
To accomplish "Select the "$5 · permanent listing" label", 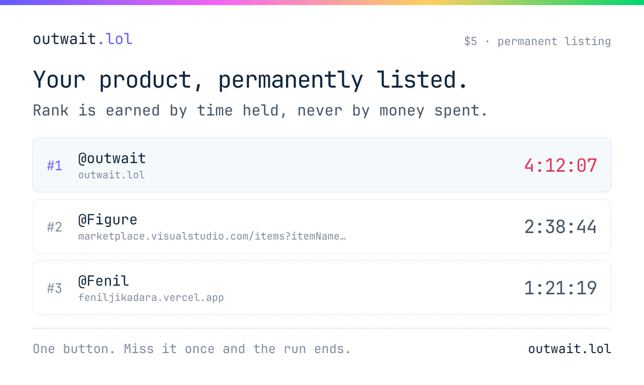I will click(x=538, y=41).
